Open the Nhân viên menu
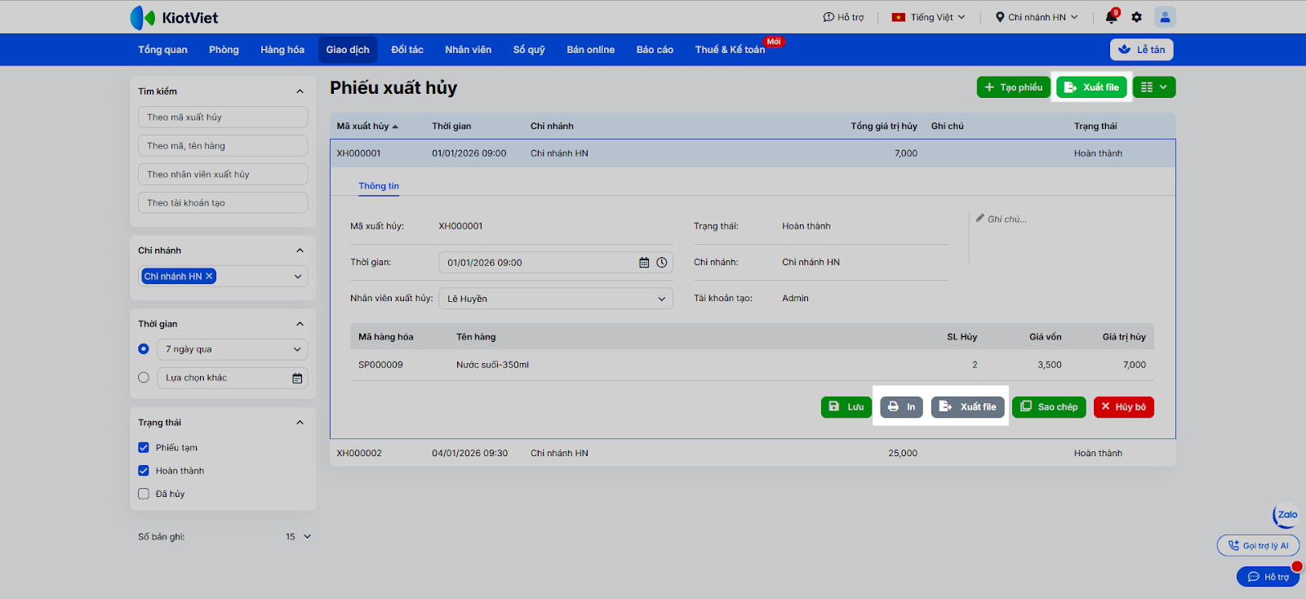The height and width of the screenshot is (599, 1306). [468, 50]
